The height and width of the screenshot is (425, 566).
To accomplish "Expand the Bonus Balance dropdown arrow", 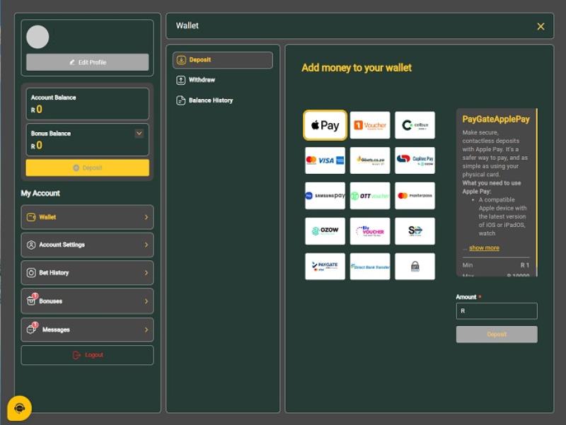I will click(139, 133).
